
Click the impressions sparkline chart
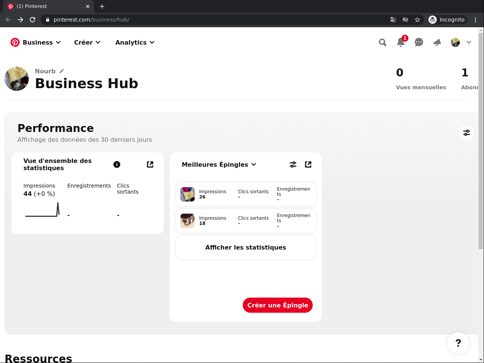(42, 209)
